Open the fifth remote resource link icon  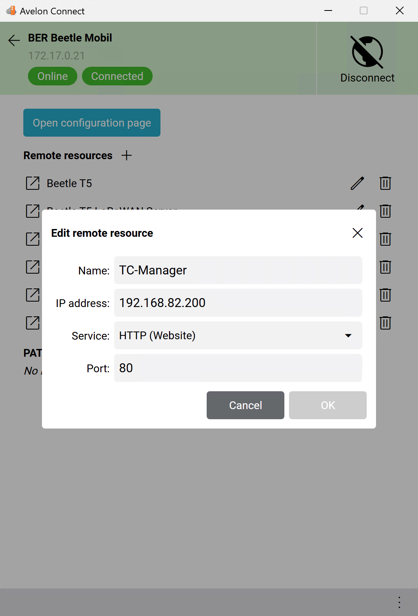tap(33, 295)
